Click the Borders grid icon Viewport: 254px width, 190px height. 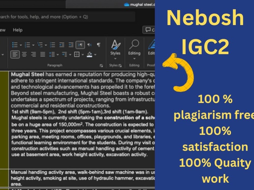click(77, 54)
